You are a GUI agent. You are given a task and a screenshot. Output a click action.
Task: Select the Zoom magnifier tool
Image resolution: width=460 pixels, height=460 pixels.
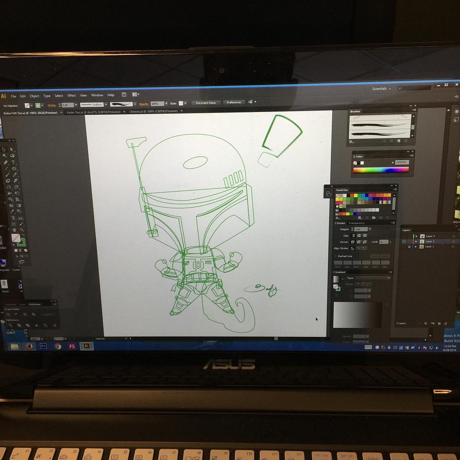click(x=22, y=230)
